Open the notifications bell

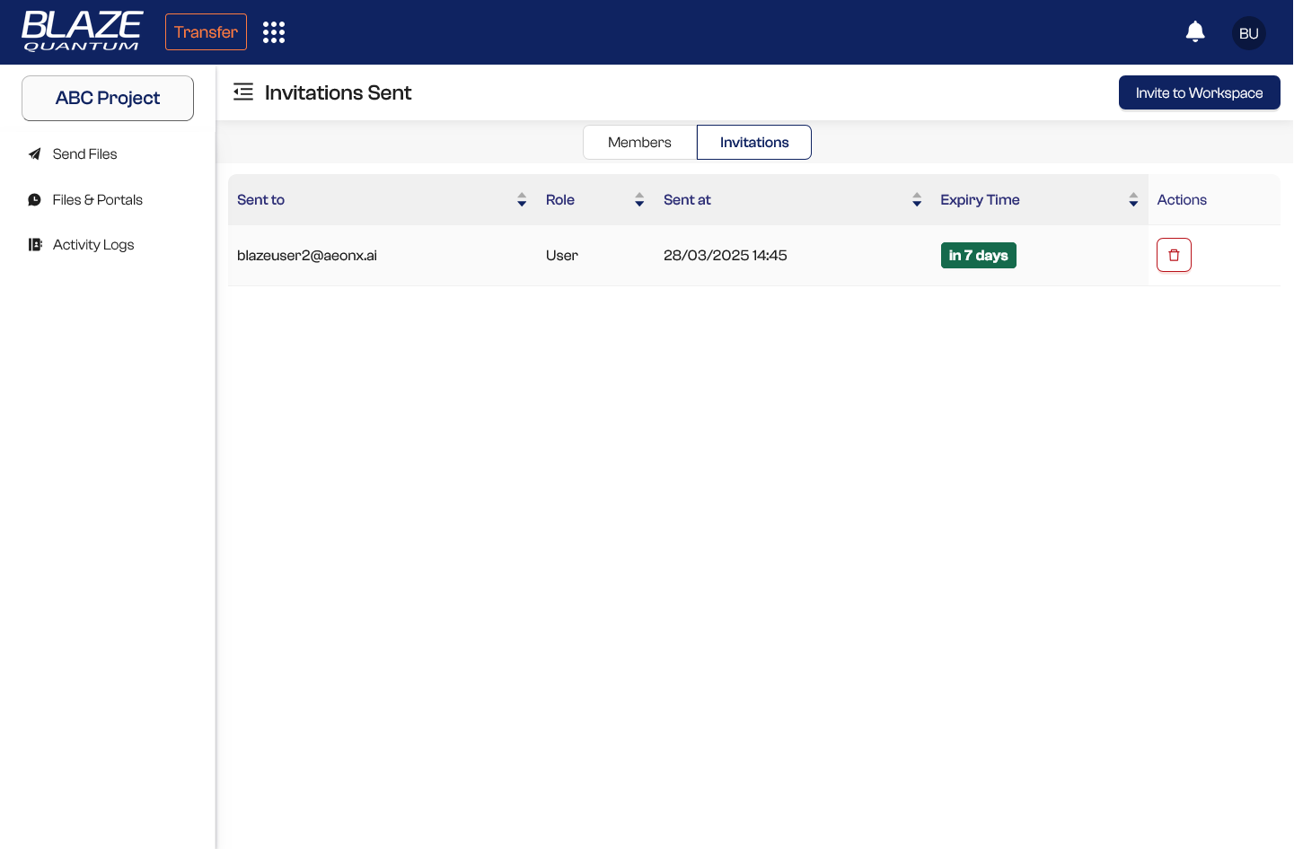coord(1195,32)
